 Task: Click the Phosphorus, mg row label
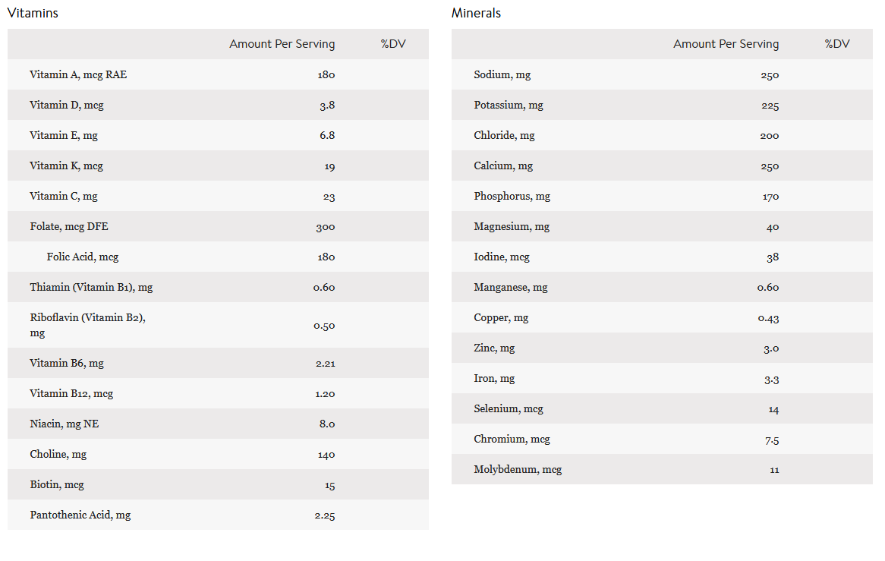(x=512, y=196)
